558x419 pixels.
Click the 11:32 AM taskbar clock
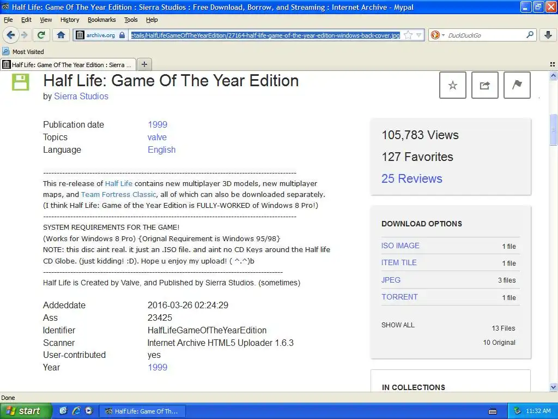click(538, 411)
